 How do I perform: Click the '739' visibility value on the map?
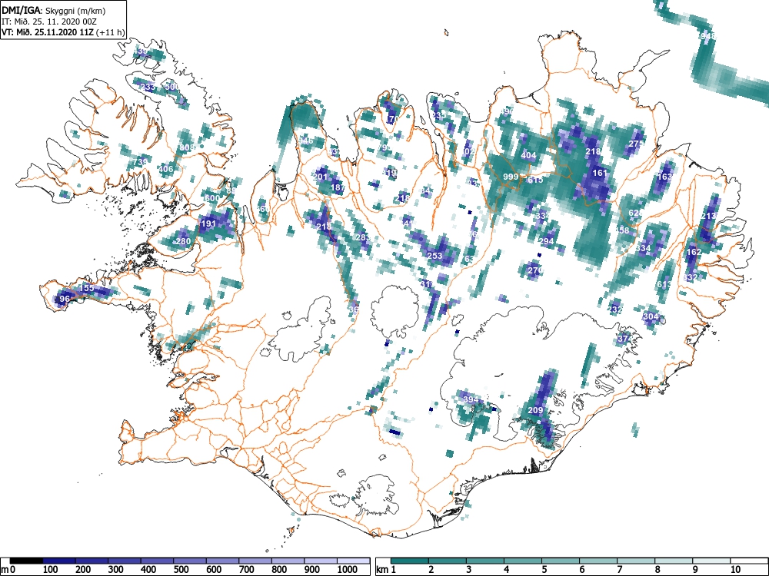tap(140, 162)
